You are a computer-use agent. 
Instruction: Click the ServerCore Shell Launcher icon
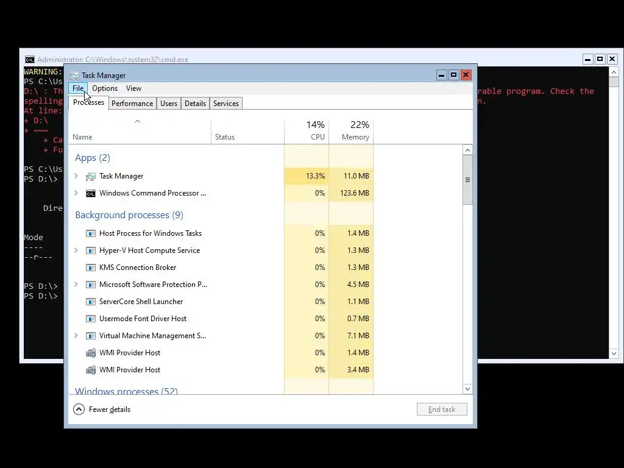tap(91, 302)
